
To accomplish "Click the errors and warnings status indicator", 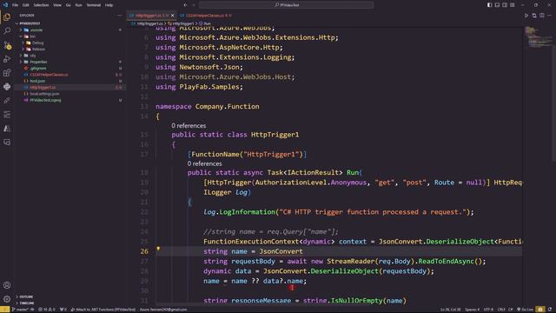I will click(46, 310).
